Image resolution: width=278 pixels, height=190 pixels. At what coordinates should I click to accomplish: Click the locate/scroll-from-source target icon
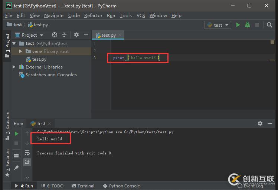click(55, 35)
